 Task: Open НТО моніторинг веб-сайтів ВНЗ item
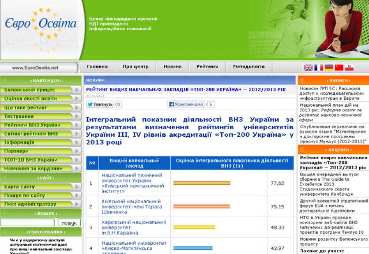coord(332,225)
